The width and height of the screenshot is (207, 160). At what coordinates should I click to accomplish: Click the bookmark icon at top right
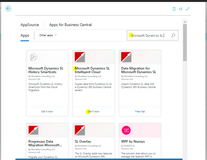pos(174,9)
